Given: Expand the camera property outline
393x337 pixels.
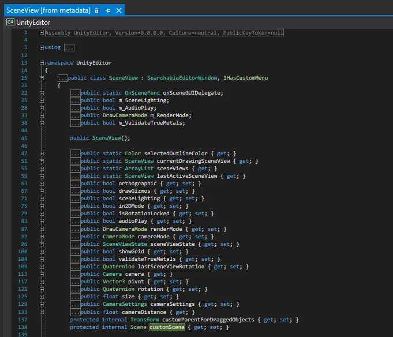Looking at the screenshot, I should pyautogui.click(x=42, y=274).
